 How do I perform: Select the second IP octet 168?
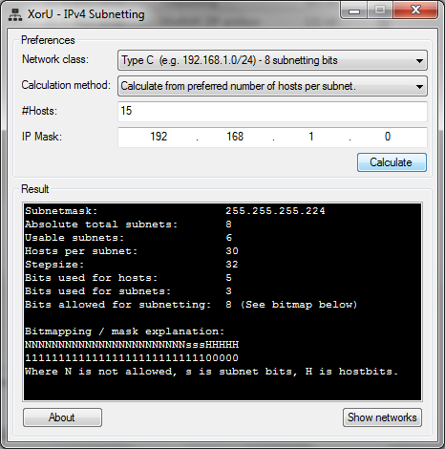[x=235, y=137]
